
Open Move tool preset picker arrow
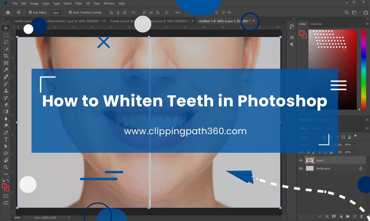tap(24, 13)
